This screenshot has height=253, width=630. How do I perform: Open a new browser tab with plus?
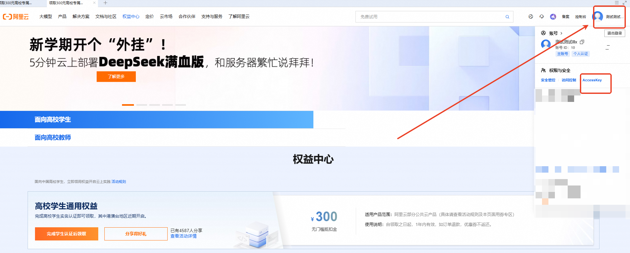tap(105, 3)
